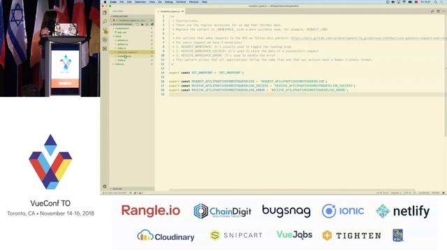The width and height of the screenshot is (447, 251).
Task: Click the git branch indicator in the status bar
Action: click(x=115, y=193)
